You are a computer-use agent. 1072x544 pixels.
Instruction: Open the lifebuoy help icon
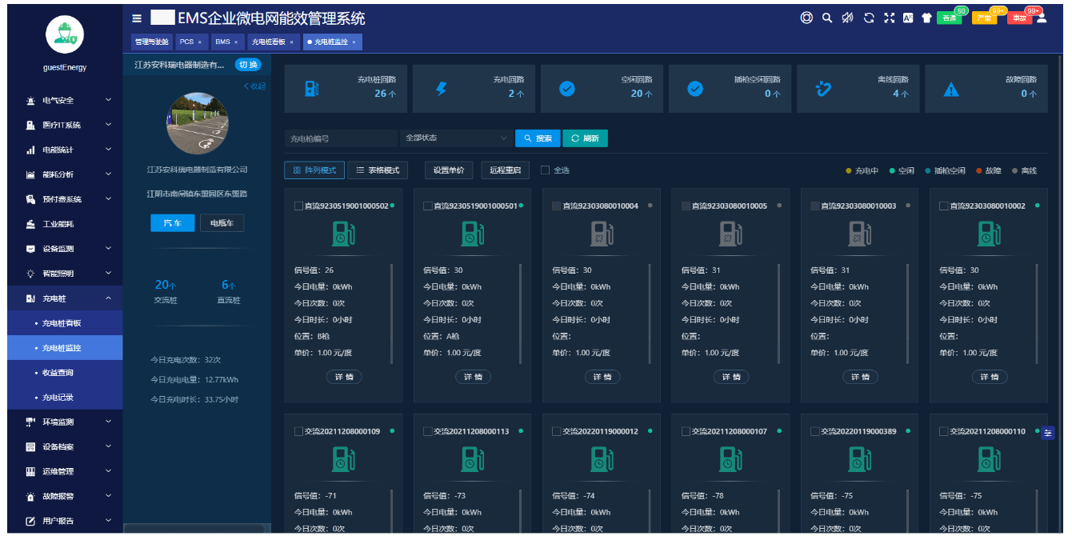point(806,18)
